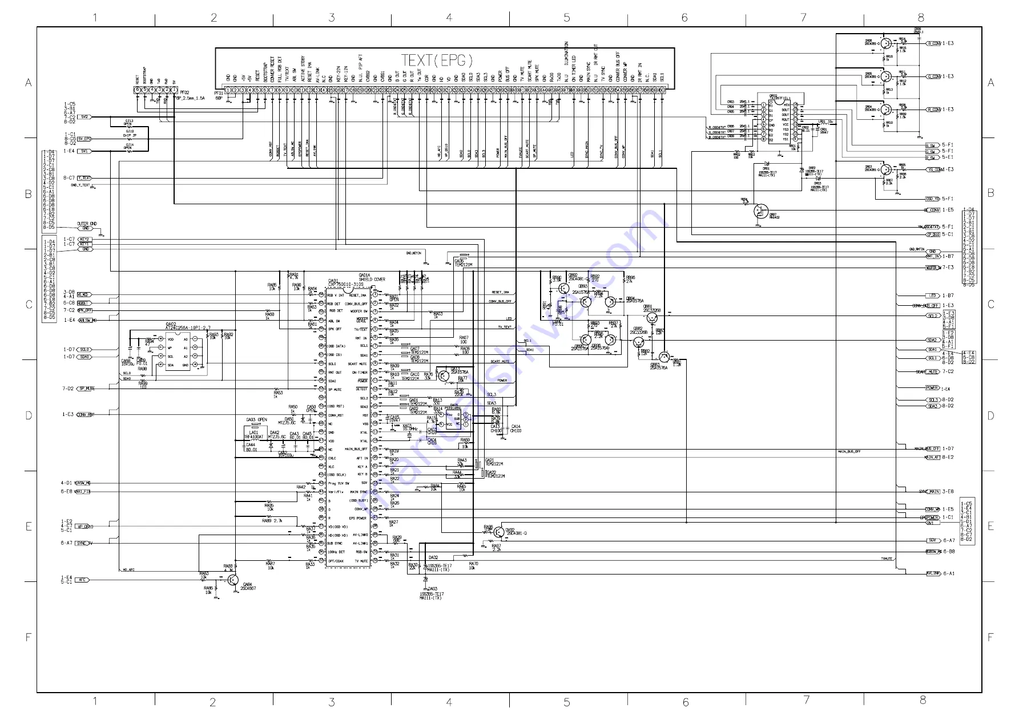Click the QA84 2SC4667 transistor symbol
This screenshot has width=1019, height=720.
(x=233, y=580)
